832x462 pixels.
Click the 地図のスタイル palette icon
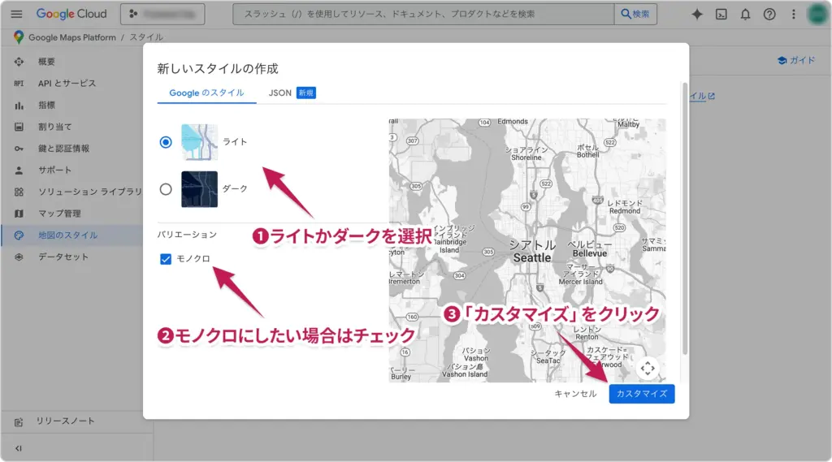click(19, 235)
